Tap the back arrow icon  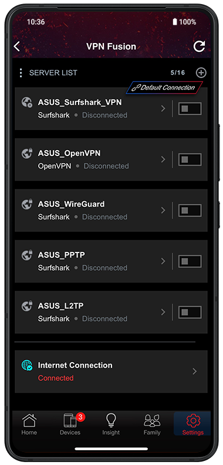coord(17,46)
